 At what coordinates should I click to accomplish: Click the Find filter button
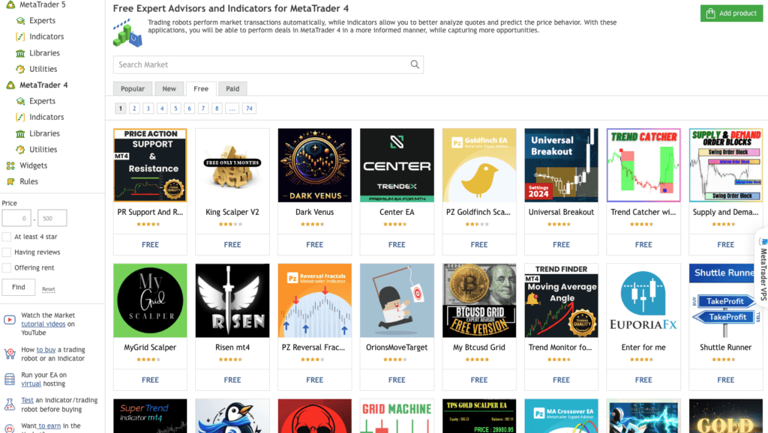point(19,287)
